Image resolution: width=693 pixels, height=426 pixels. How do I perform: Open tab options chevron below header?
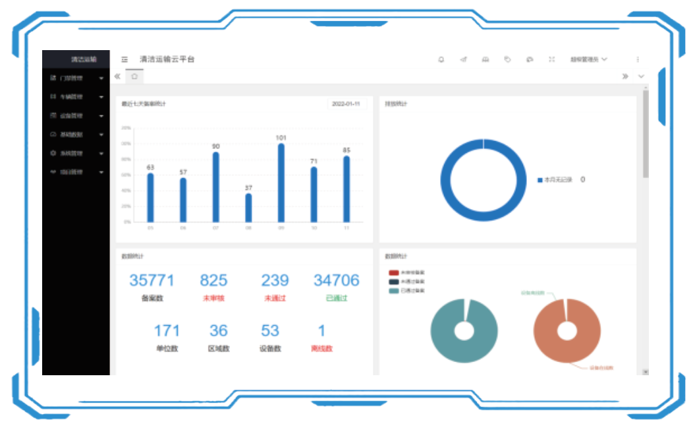point(641,76)
